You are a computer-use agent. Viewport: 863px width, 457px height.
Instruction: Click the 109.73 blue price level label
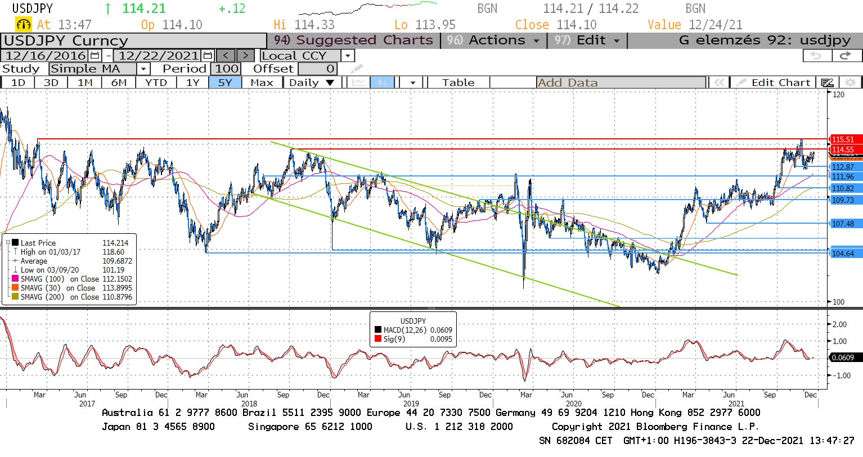pyautogui.click(x=846, y=200)
